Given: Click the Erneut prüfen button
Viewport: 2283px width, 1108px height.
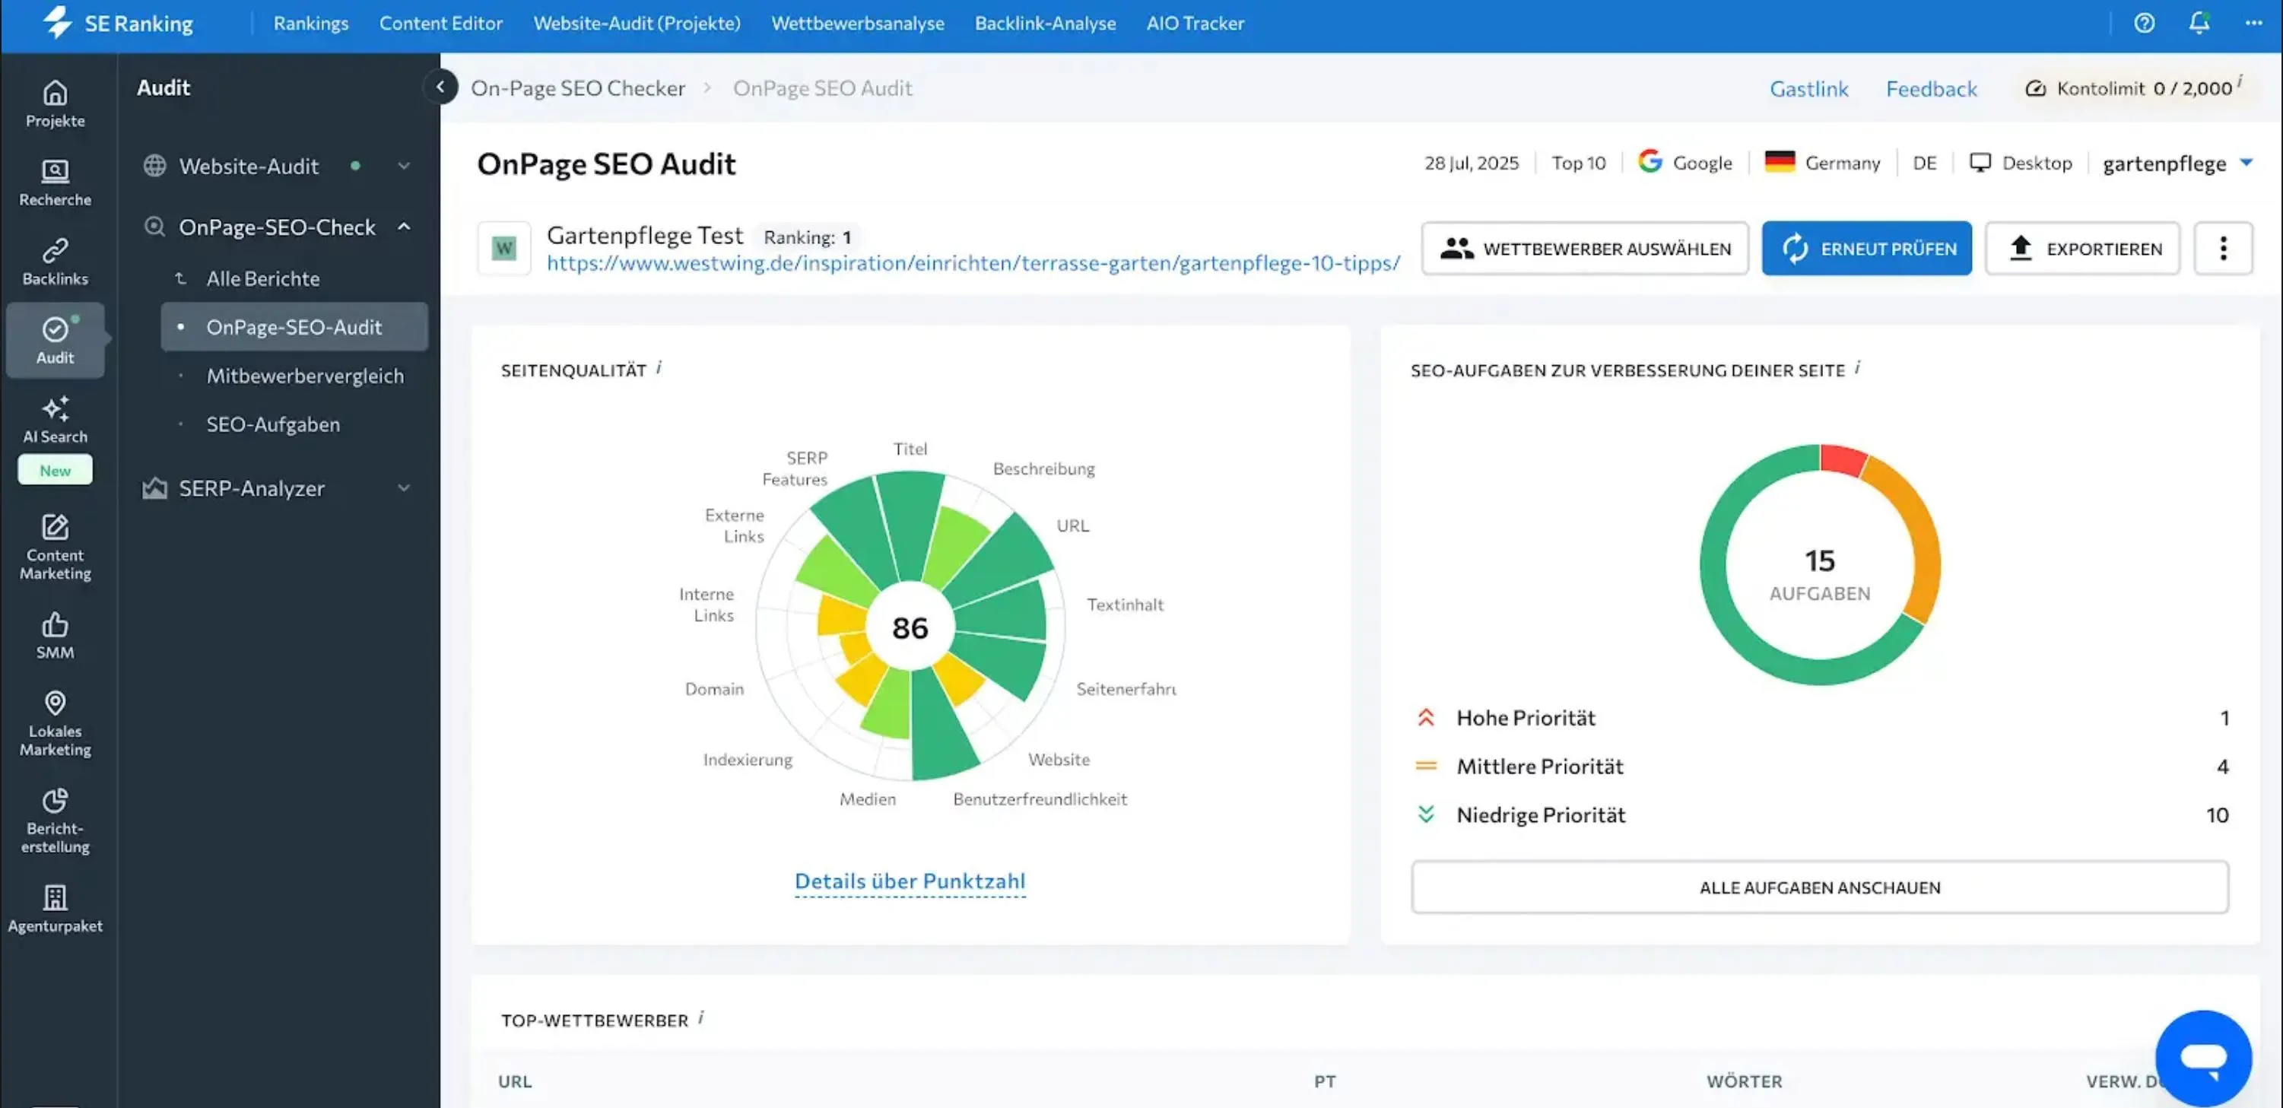Looking at the screenshot, I should [1866, 248].
